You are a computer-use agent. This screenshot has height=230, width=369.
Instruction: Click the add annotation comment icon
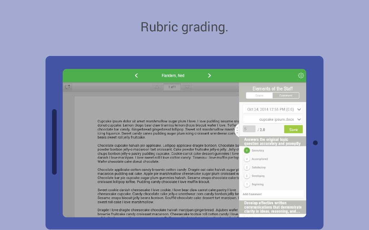67,87
